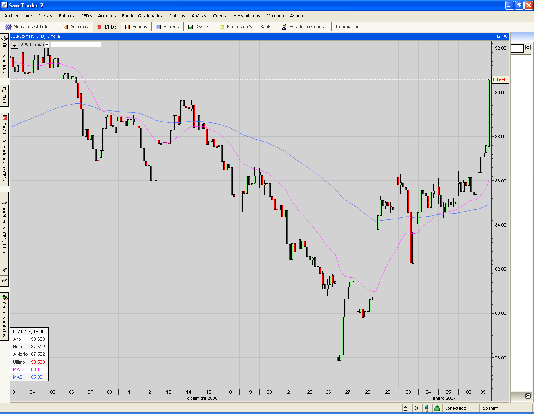Close the AAPL chart panel
Screen dimensions: 534x414
click(505, 37)
